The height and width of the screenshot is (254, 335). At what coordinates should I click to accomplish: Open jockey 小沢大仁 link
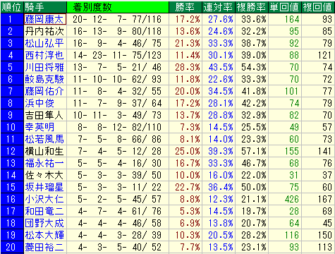point(44,199)
